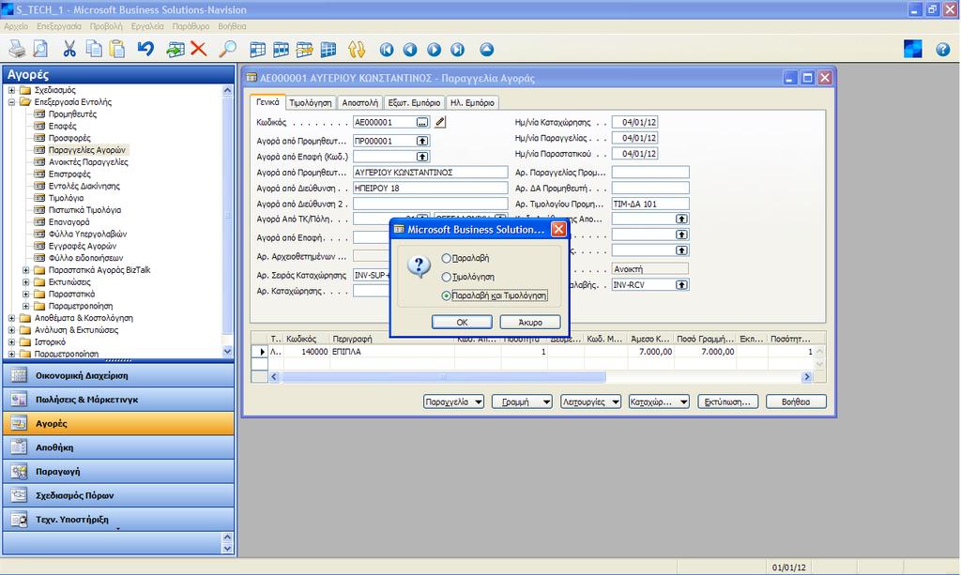Click the Ημ/νία Καταχώρησης date field
Viewport: 961px width, 575px height.
coord(634,123)
